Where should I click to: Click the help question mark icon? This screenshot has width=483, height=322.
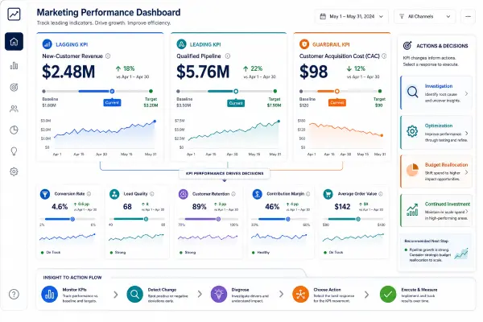tap(14, 295)
